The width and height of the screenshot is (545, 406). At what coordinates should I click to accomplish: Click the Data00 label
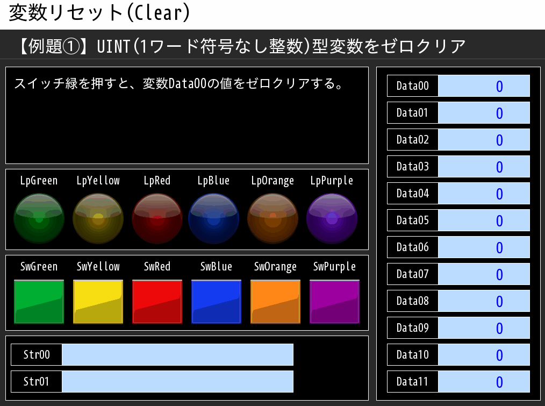(x=413, y=86)
